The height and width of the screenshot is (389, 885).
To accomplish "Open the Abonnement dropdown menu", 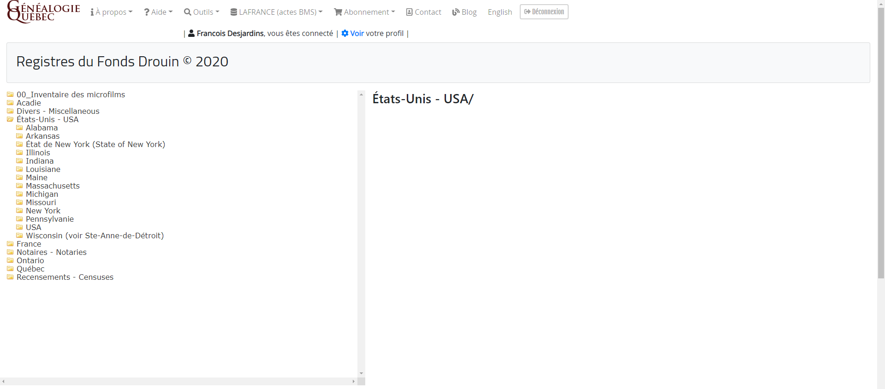I will pos(364,12).
